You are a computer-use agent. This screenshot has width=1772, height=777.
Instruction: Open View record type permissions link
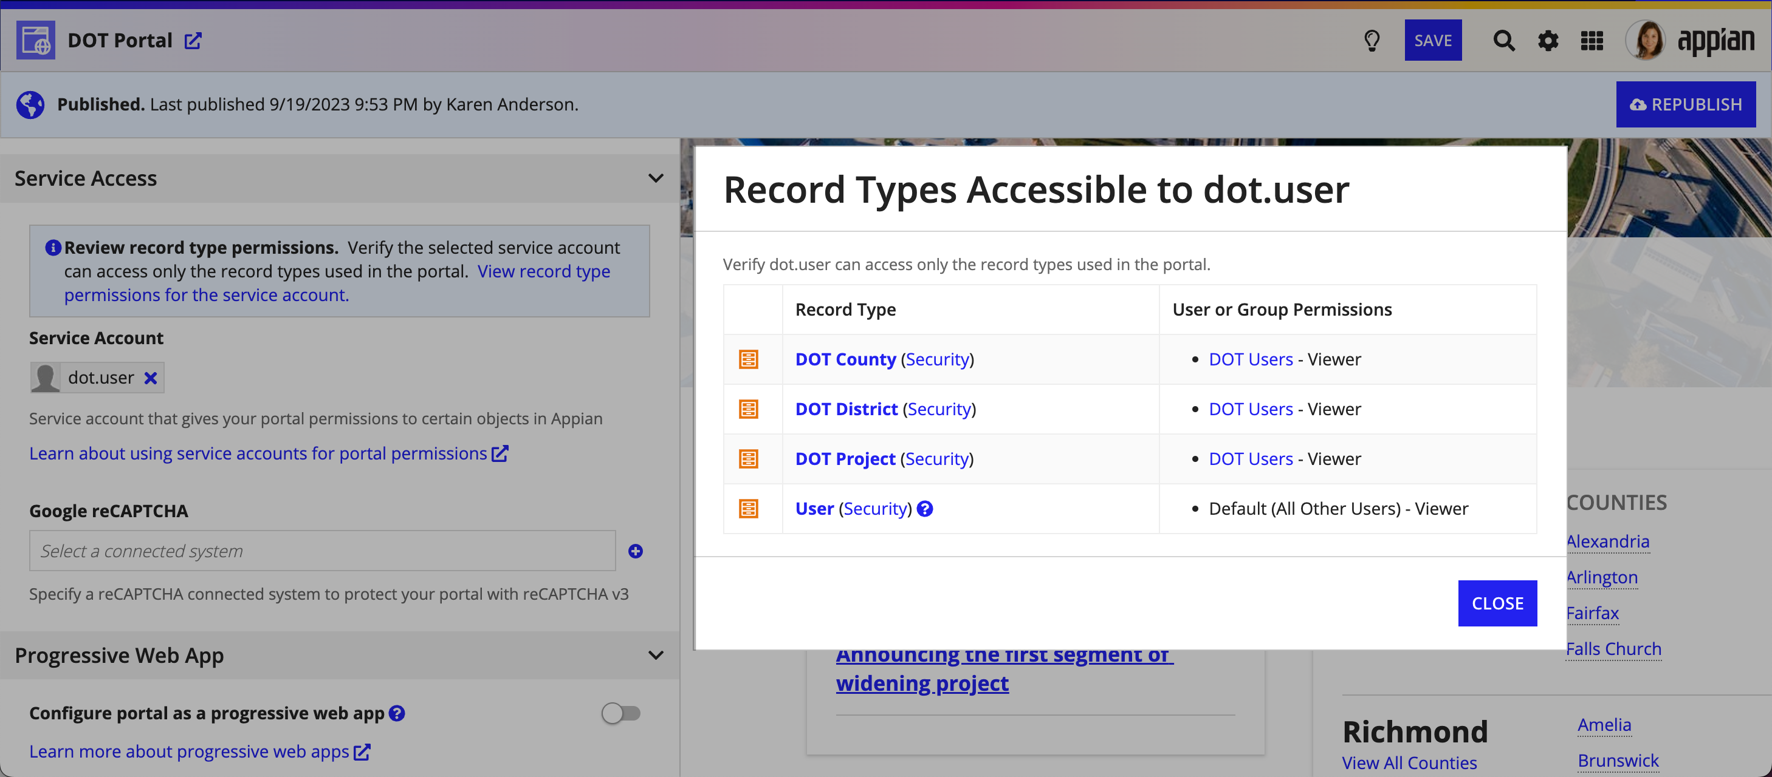[337, 283]
